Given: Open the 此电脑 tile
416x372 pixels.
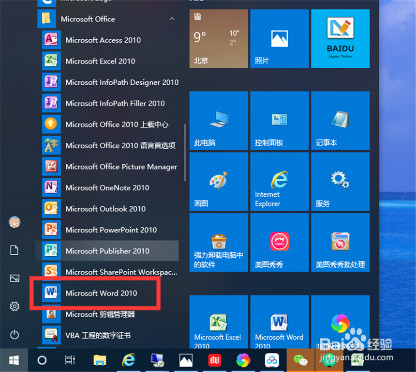Looking at the screenshot, I should pos(219,121).
